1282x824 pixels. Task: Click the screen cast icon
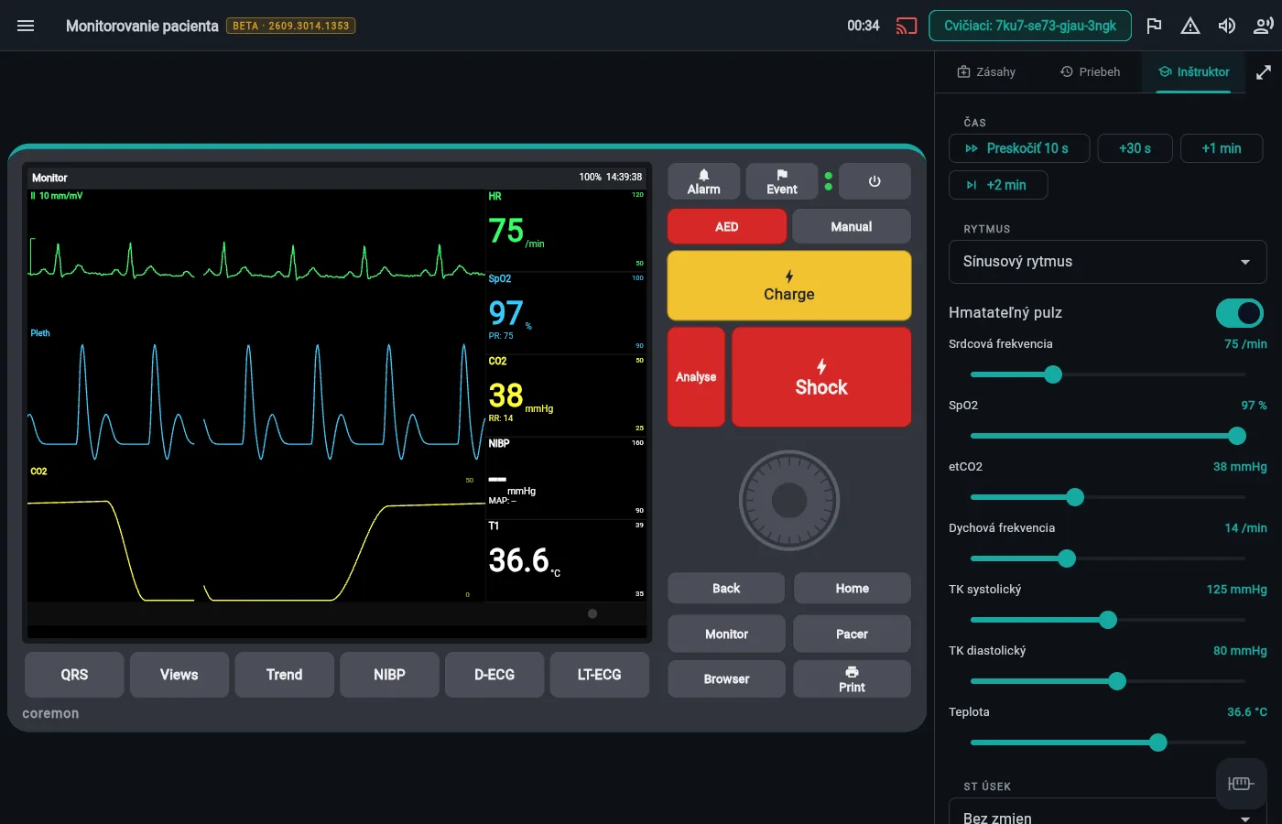point(907,26)
